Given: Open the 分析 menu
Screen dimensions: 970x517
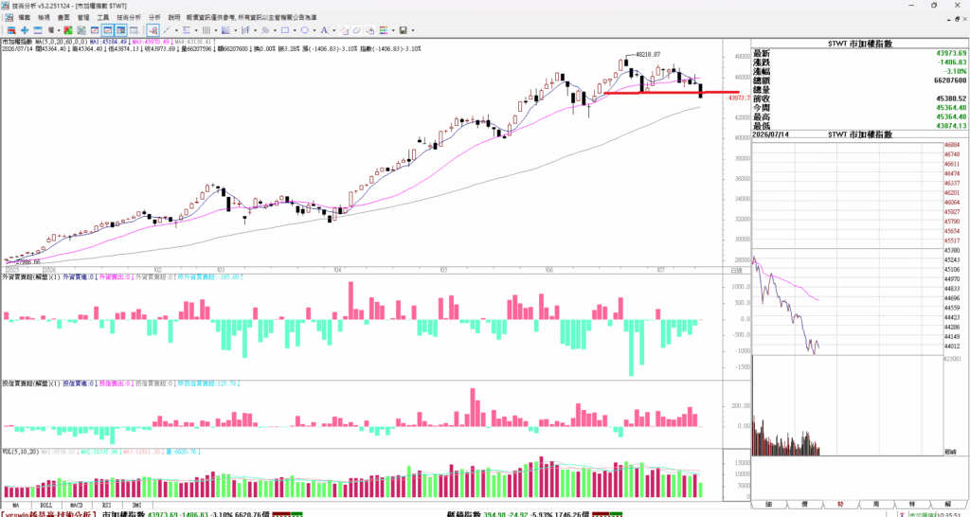Looking at the screenshot, I should pyautogui.click(x=154, y=17).
